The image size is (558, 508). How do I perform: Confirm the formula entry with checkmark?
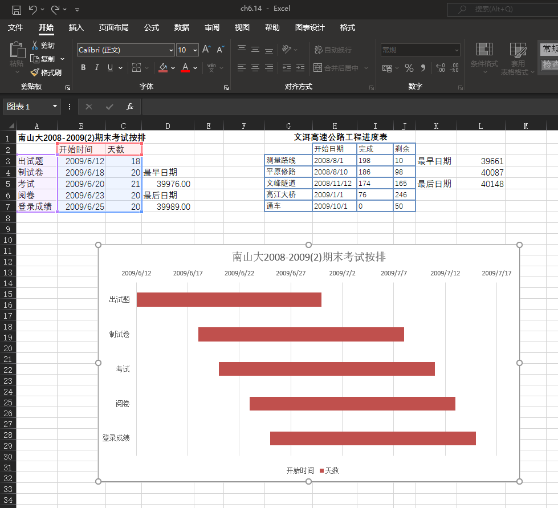click(109, 107)
